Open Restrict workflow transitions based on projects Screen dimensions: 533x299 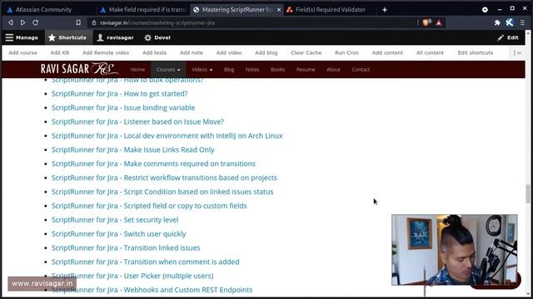click(164, 178)
